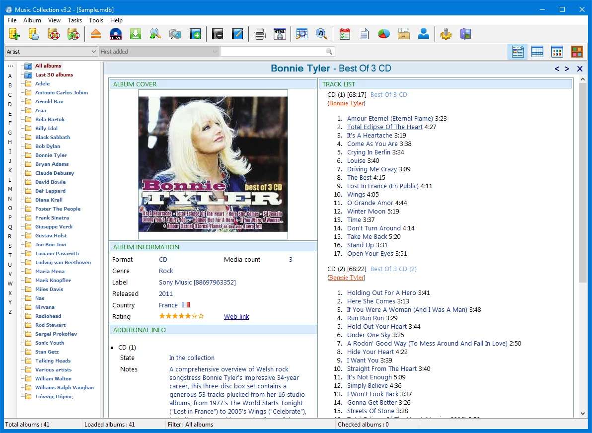592x433 pixels.
Task: Click the file drawer archive icon
Action: pos(404,34)
